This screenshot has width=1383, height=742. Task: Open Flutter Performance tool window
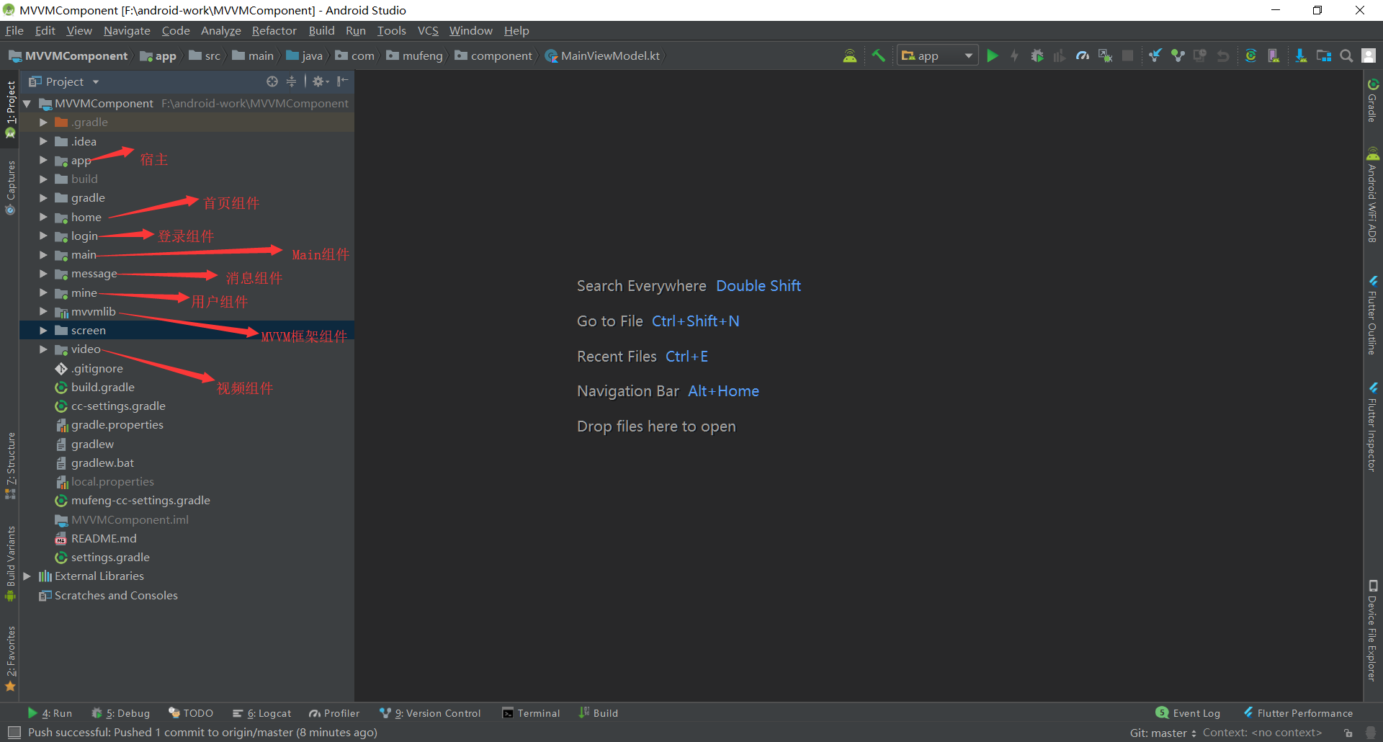click(1298, 713)
